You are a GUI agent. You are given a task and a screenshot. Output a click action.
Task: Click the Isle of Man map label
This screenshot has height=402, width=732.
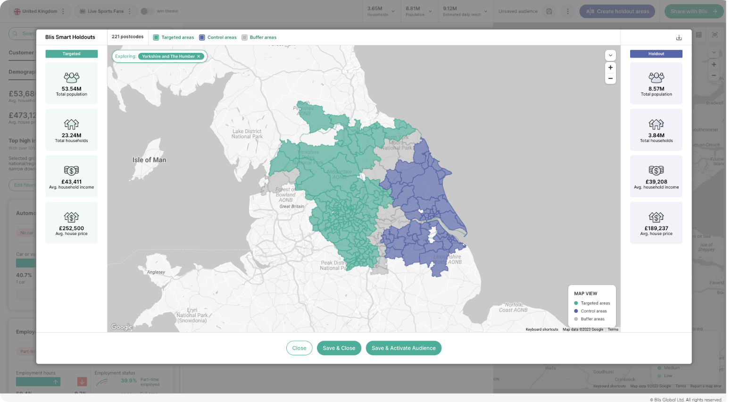tap(149, 160)
